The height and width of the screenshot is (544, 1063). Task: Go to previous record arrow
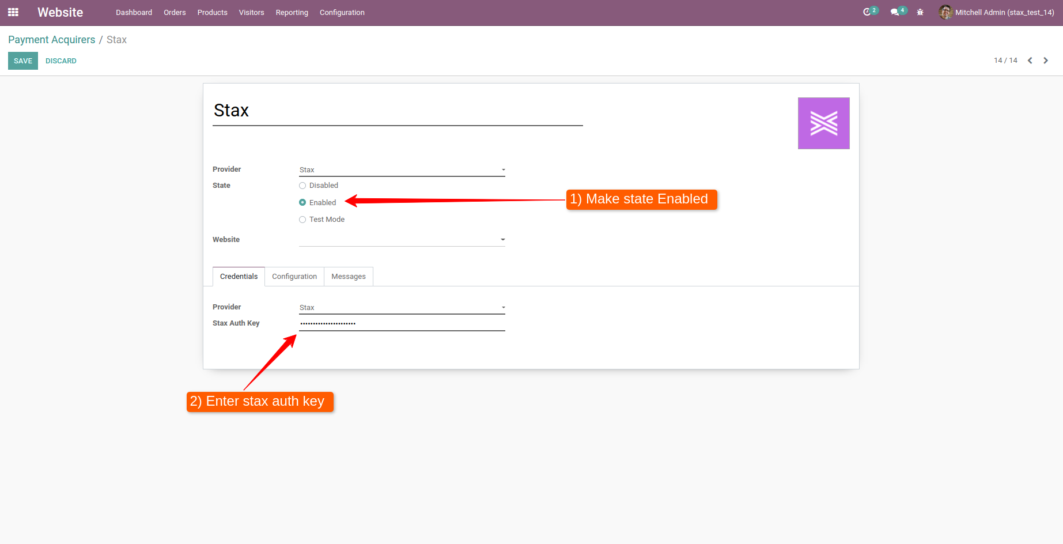[1030, 61]
